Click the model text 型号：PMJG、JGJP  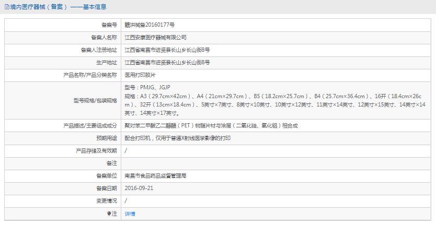147,88
